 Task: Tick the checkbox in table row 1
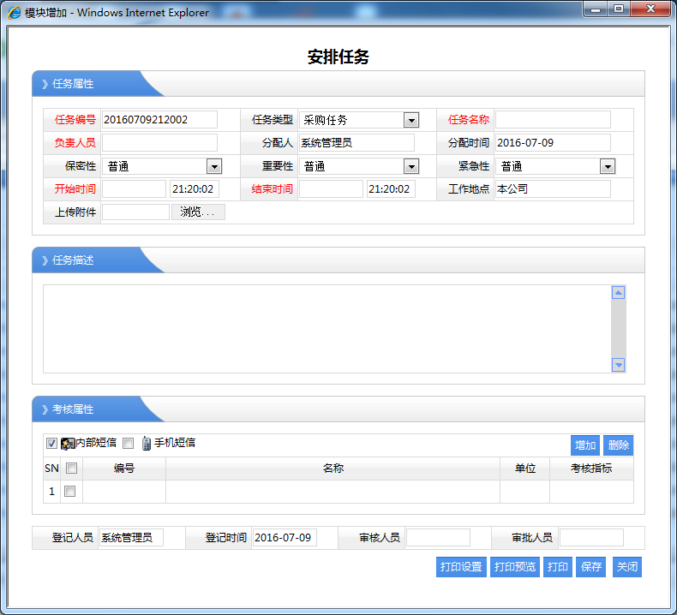pyautogui.click(x=70, y=492)
